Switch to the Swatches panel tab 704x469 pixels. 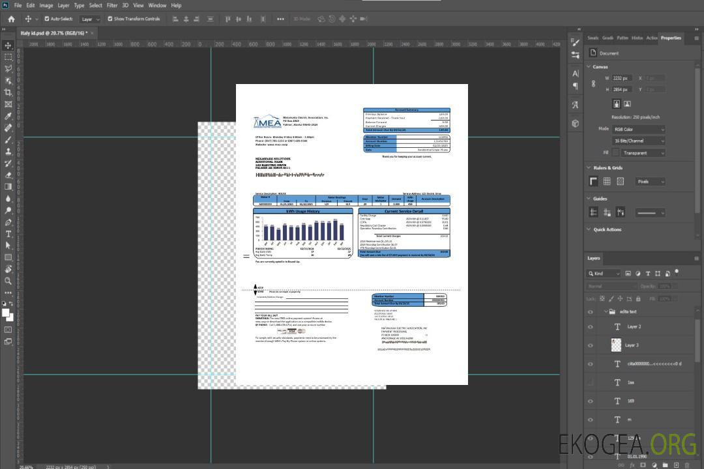[593, 38]
